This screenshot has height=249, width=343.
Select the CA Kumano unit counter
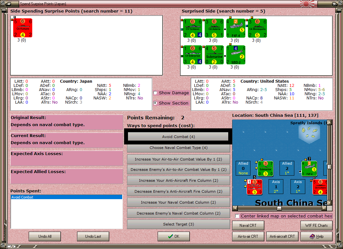[x=23, y=28]
